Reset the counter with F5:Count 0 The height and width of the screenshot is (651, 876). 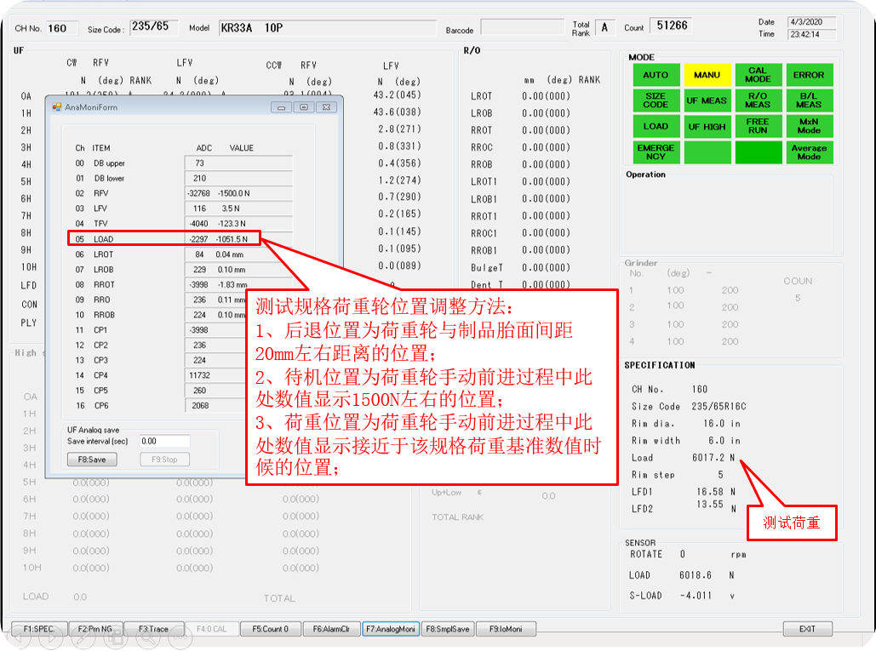pyautogui.click(x=270, y=628)
